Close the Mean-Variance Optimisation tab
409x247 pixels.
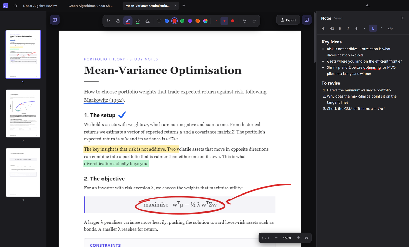(175, 6)
